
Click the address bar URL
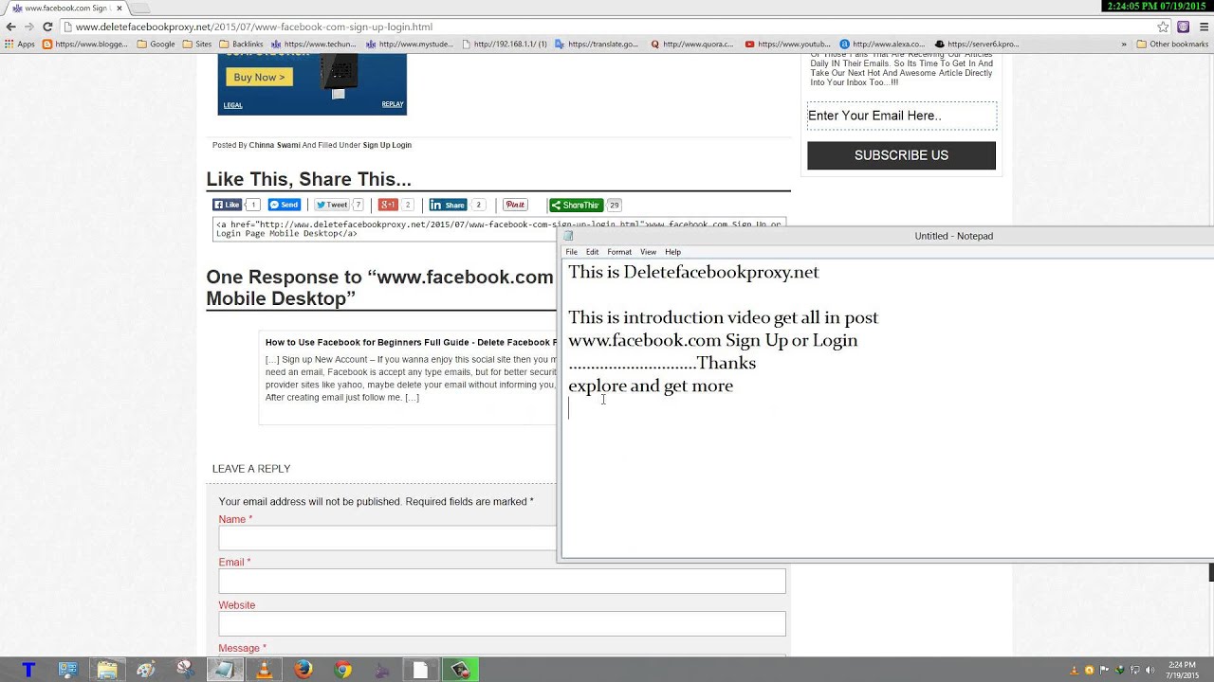[254, 27]
